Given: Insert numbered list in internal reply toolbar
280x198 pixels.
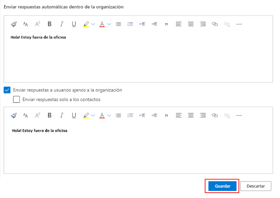Looking at the screenshot, I should tap(130, 24).
